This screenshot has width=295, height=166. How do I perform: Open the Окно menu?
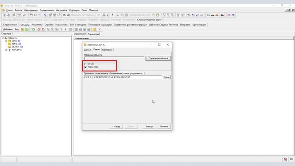tap(84, 10)
